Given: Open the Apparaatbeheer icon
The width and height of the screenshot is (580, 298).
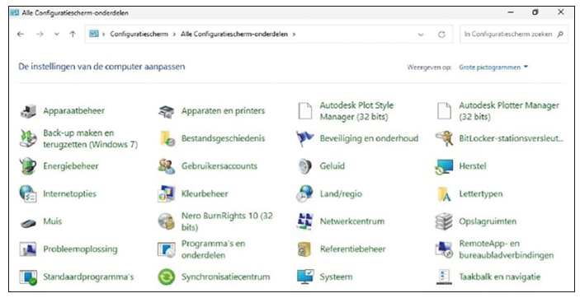Looking at the screenshot, I should 28,111.
